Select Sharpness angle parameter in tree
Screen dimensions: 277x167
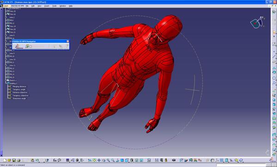[19, 98]
